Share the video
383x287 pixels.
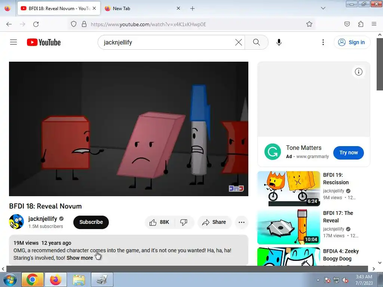click(214, 222)
